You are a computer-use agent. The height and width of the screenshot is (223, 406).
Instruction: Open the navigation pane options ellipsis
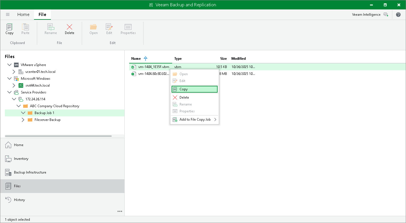click(x=120, y=212)
